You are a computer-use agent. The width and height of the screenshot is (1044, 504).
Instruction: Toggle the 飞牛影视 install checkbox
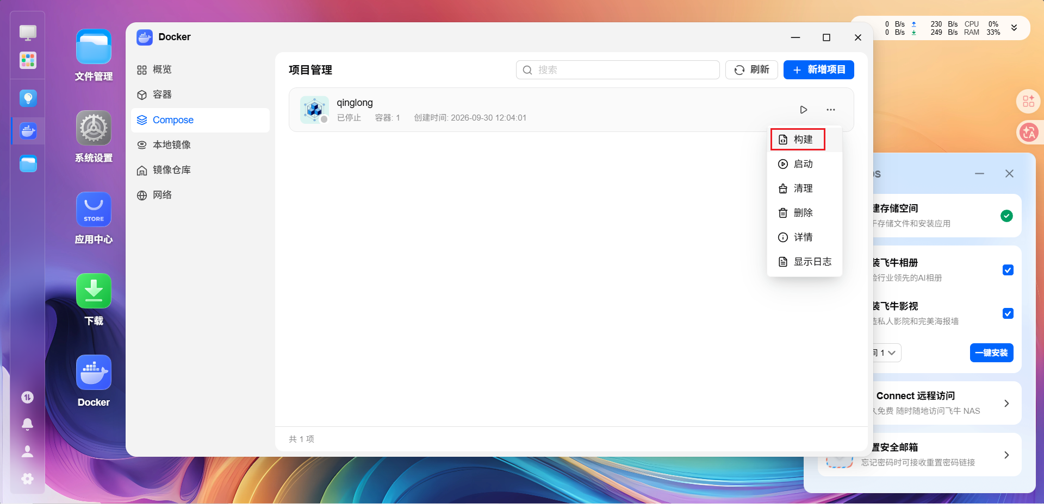coord(1008,313)
